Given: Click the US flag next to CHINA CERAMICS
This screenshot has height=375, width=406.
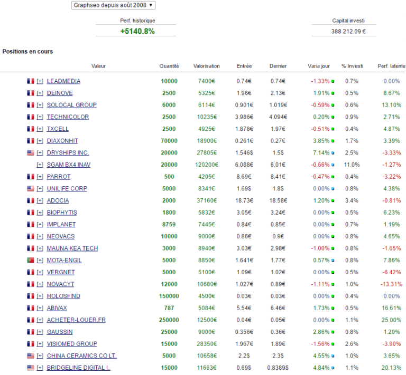Looking at the screenshot, I should [x=31, y=356].
